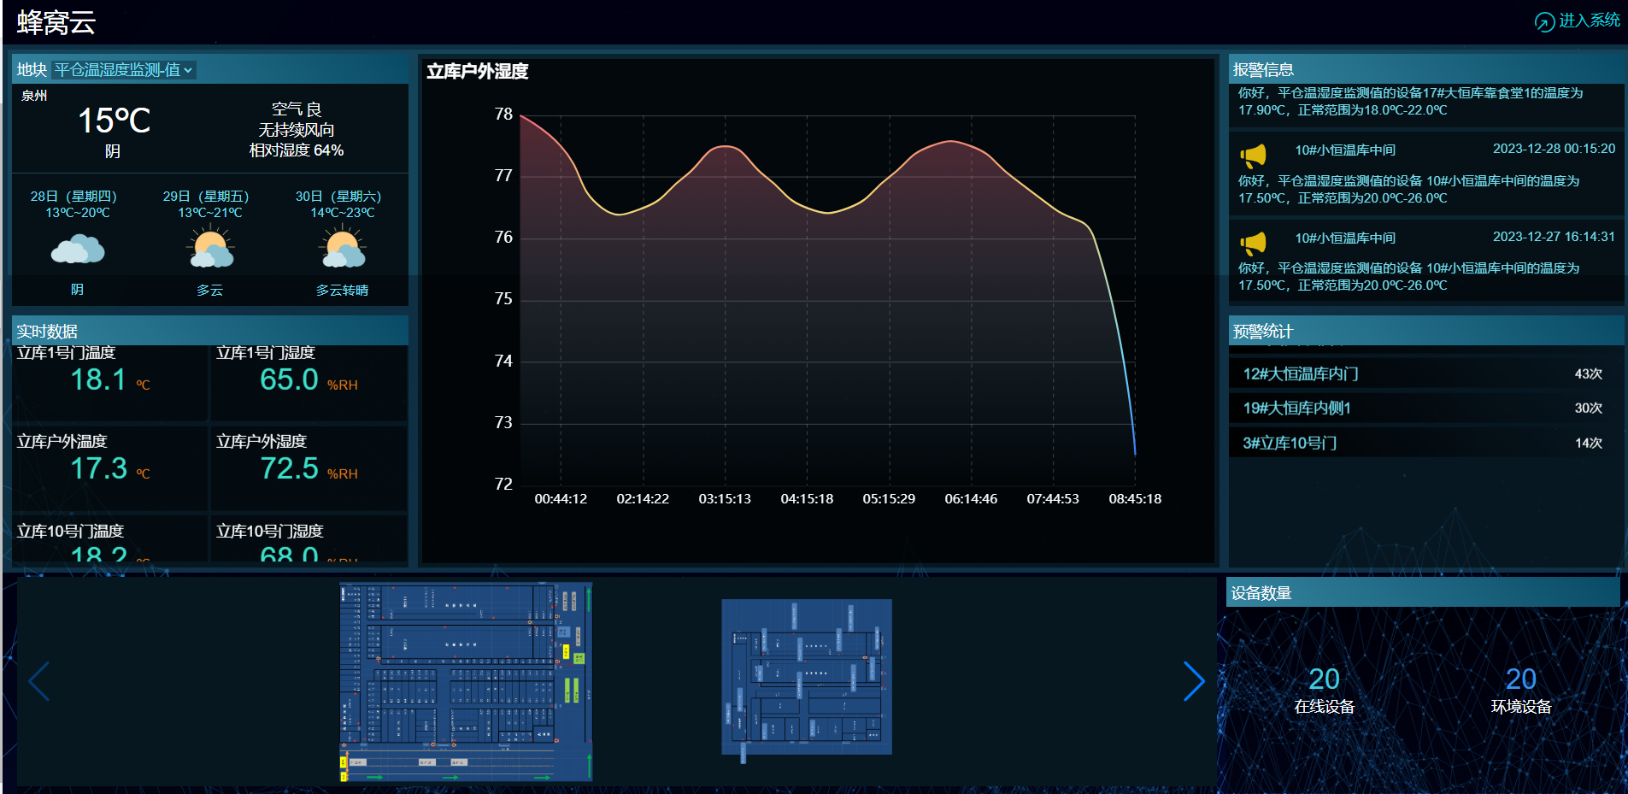Click the 29日 (星期五) forecast date
This screenshot has height=794, width=1628.
[x=207, y=197]
